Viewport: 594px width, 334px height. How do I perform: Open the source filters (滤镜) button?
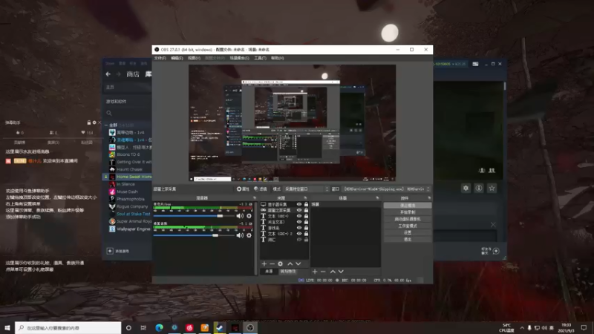tap(261, 189)
